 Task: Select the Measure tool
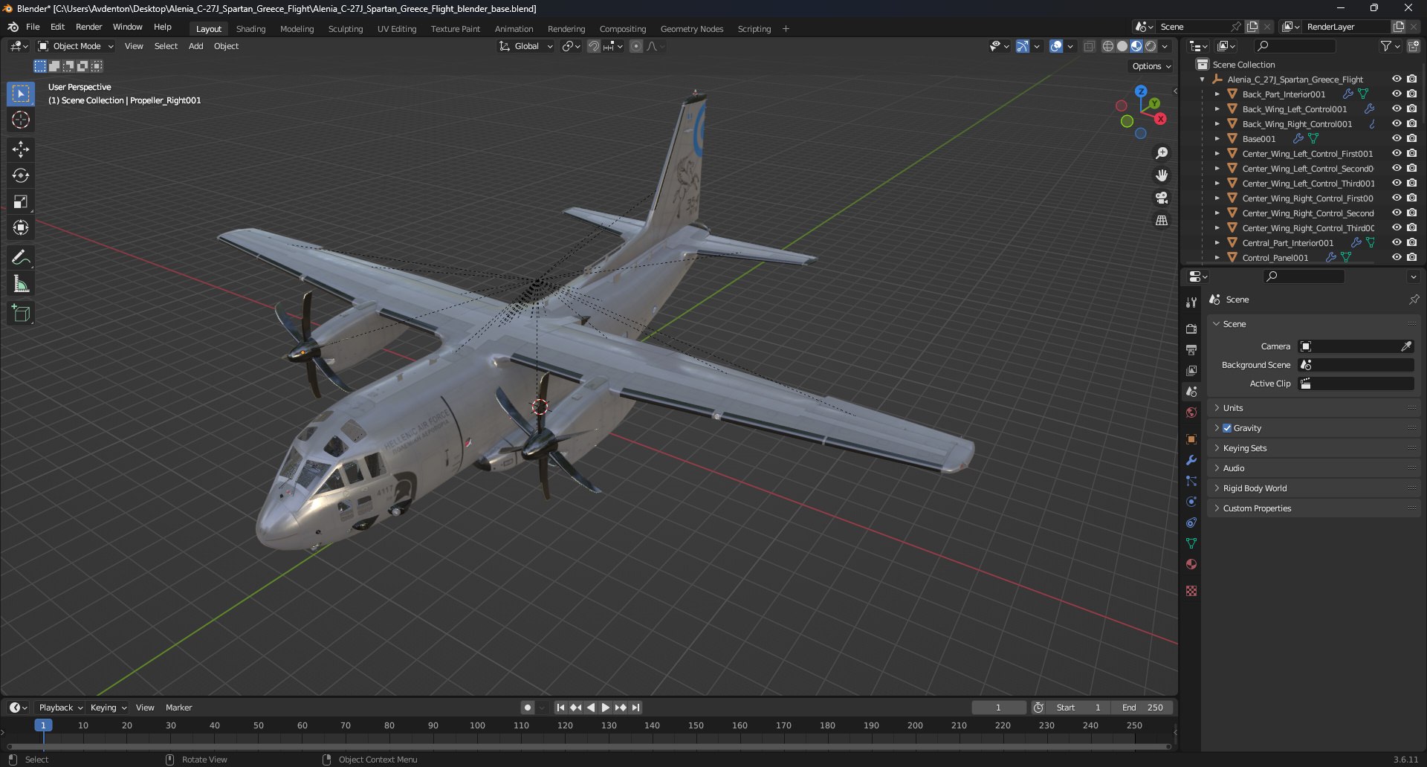[21, 284]
